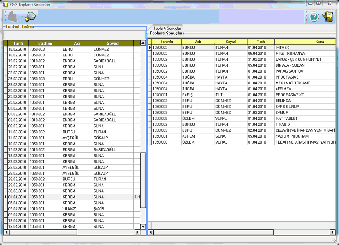The image size is (339, 245).
Task: Click the results grid horizontal scrollbar thumb
Action: (x=213, y=232)
